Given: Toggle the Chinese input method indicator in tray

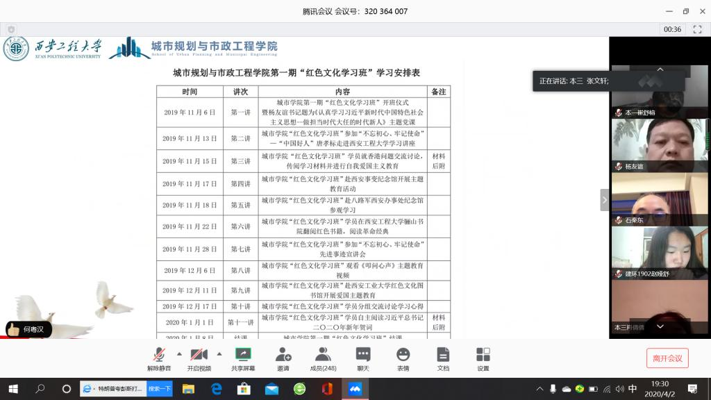Looking at the screenshot, I should [x=632, y=389].
